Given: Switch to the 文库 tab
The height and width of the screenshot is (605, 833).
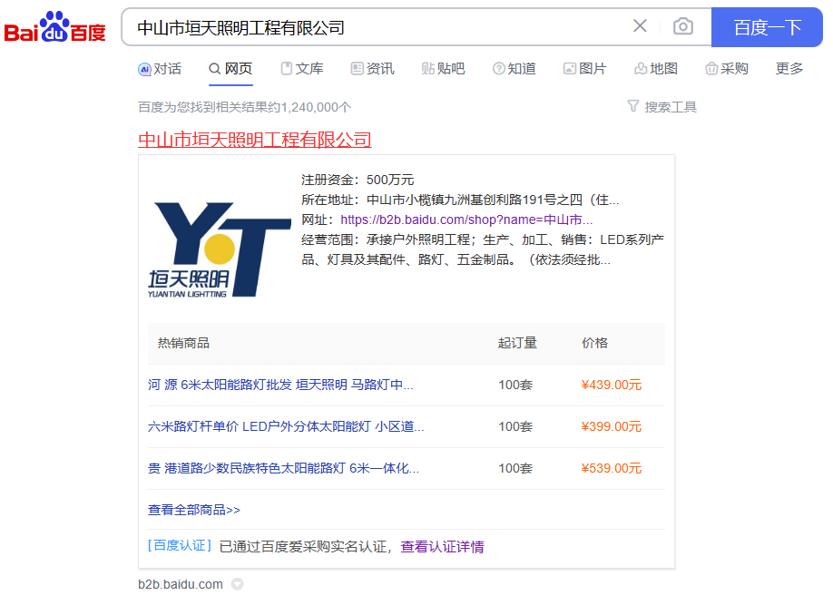Looking at the screenshot, I should point(301,69).
